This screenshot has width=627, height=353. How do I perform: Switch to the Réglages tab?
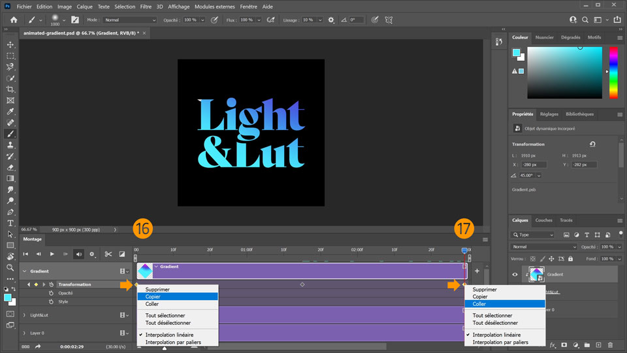tap(549, 114)
